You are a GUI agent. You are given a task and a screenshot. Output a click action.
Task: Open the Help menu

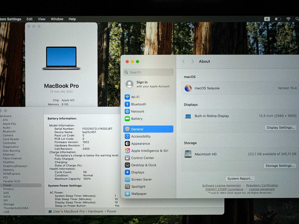coord(72,19)
